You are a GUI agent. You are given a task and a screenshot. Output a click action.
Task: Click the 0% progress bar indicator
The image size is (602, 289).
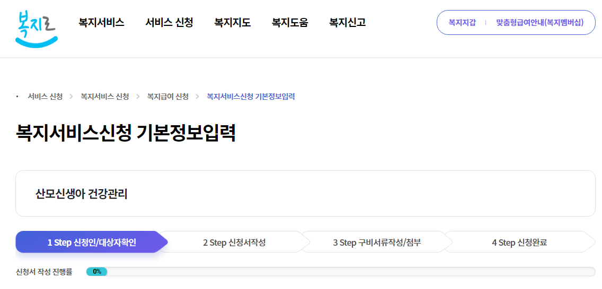(x=97, y=272)
